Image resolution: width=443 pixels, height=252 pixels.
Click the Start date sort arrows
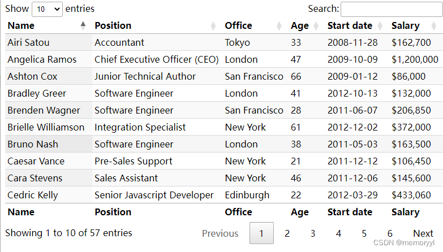click(380, 25)
